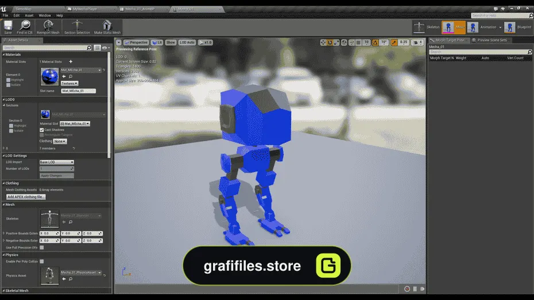Toggle scale snapping in viewport toolbar
534x300 pixels.
(x=394, y=42)
